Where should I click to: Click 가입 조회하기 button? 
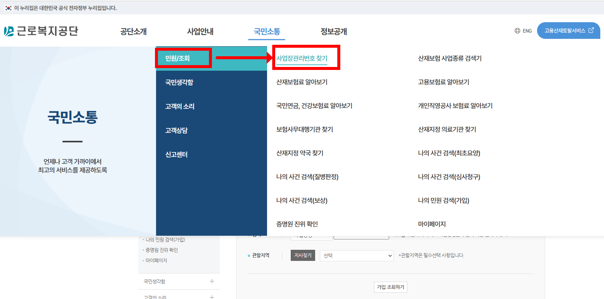[x=391, y=287]
